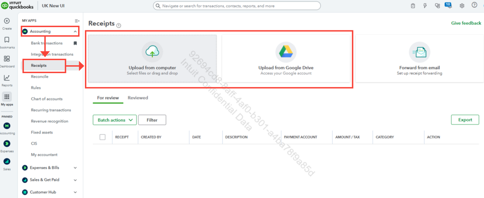This screenshot has height=198, width=484.
Task: Click in the navigate or search field
Action: pos(237,6)
